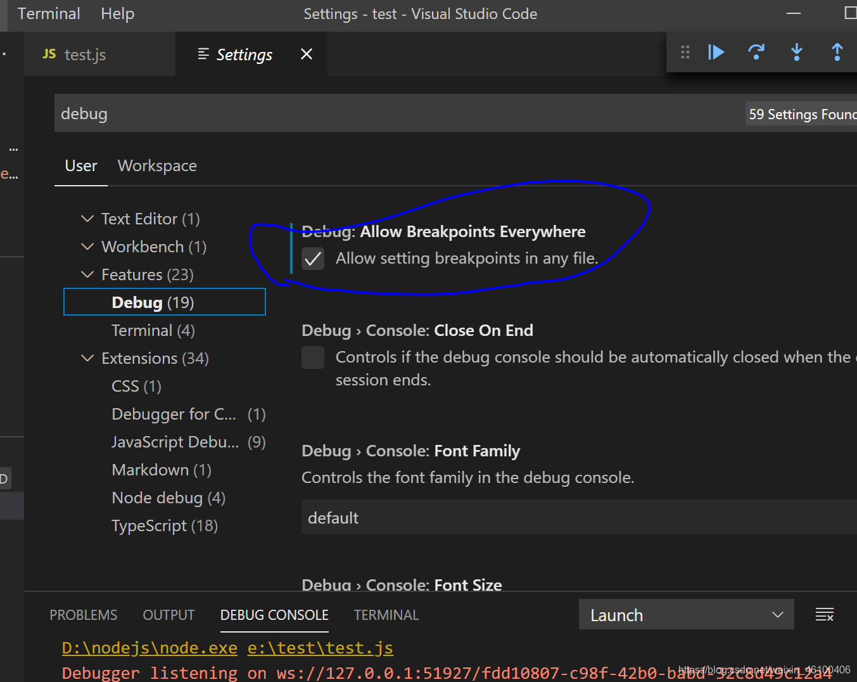857x682 pixels.
Task: Click the JS icon of the test.js tab
Action: point(49,54)
